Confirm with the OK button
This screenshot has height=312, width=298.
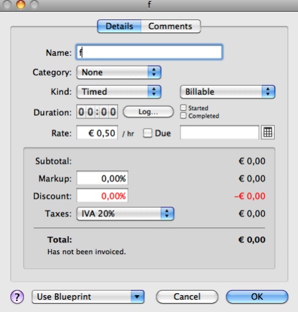[x=257, y=296]
